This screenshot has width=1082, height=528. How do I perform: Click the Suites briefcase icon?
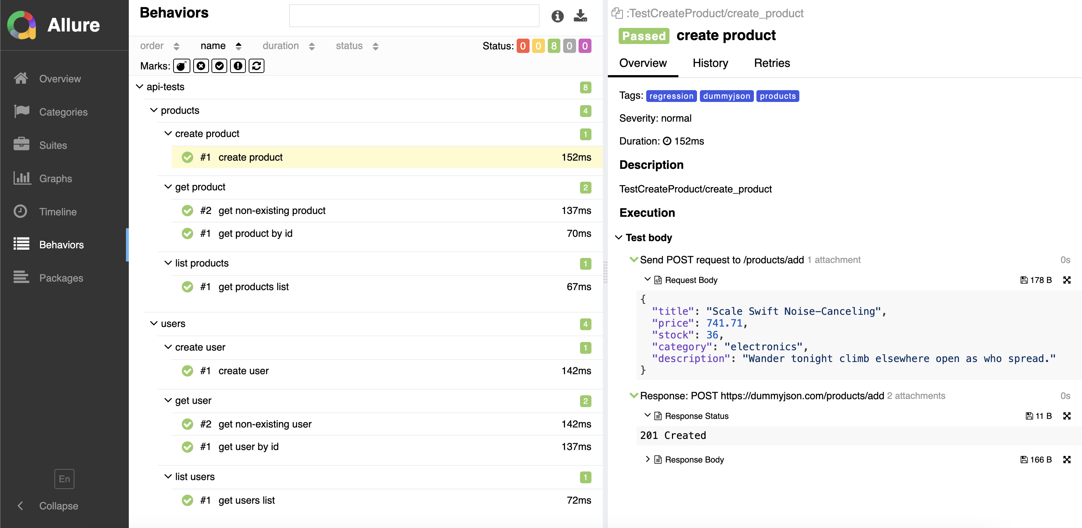[21, 145]
